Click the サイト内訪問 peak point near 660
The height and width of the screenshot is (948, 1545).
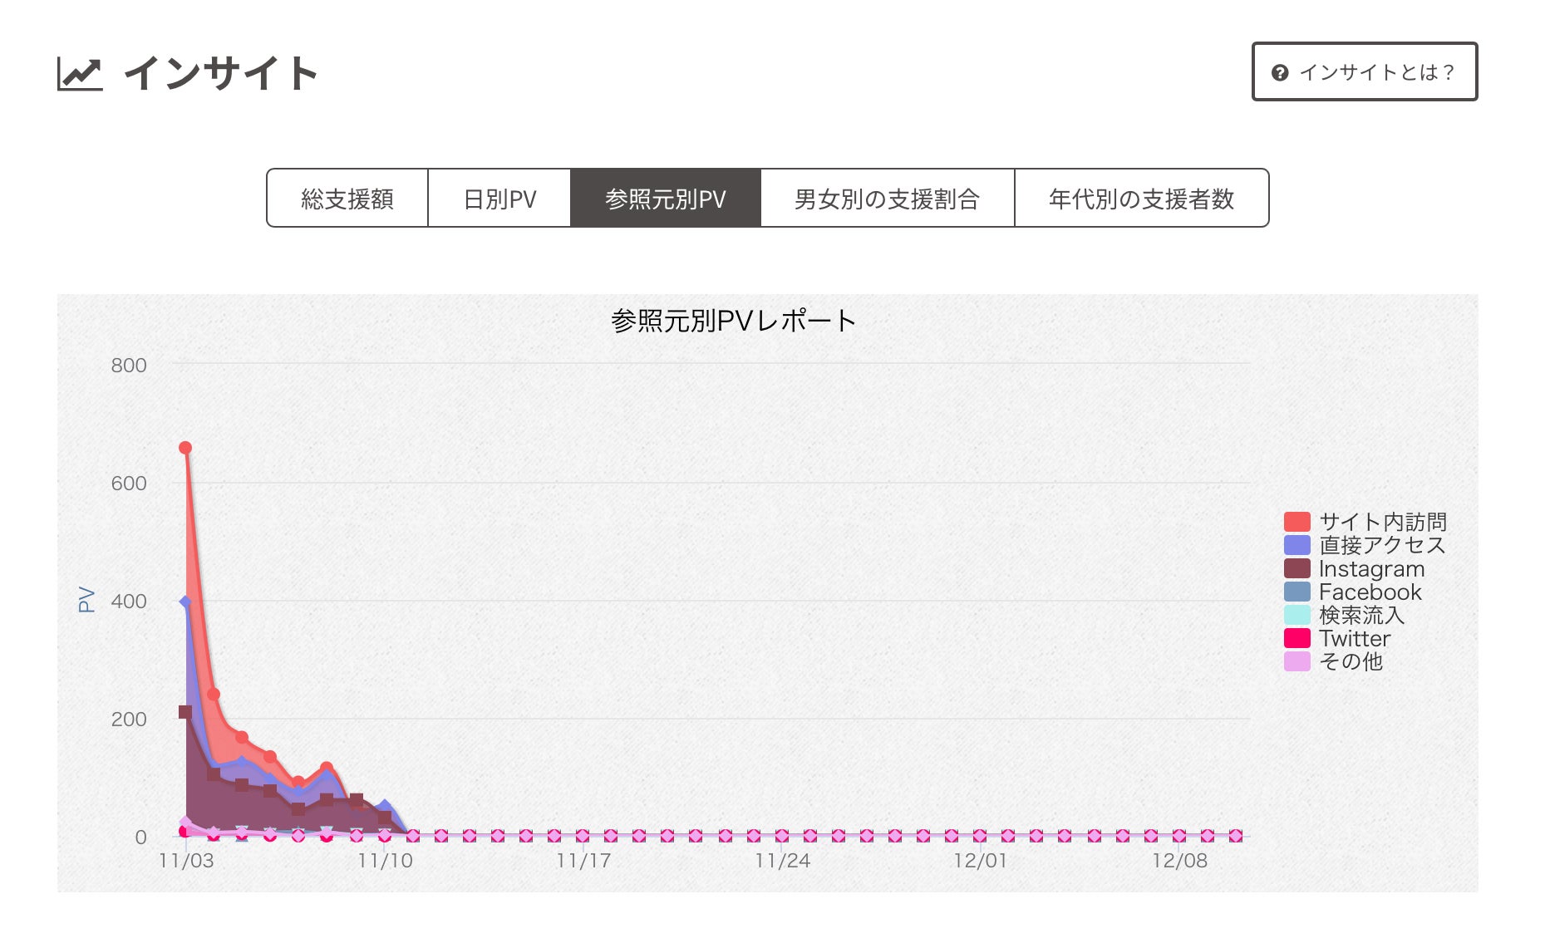click(x=185, y=448)
